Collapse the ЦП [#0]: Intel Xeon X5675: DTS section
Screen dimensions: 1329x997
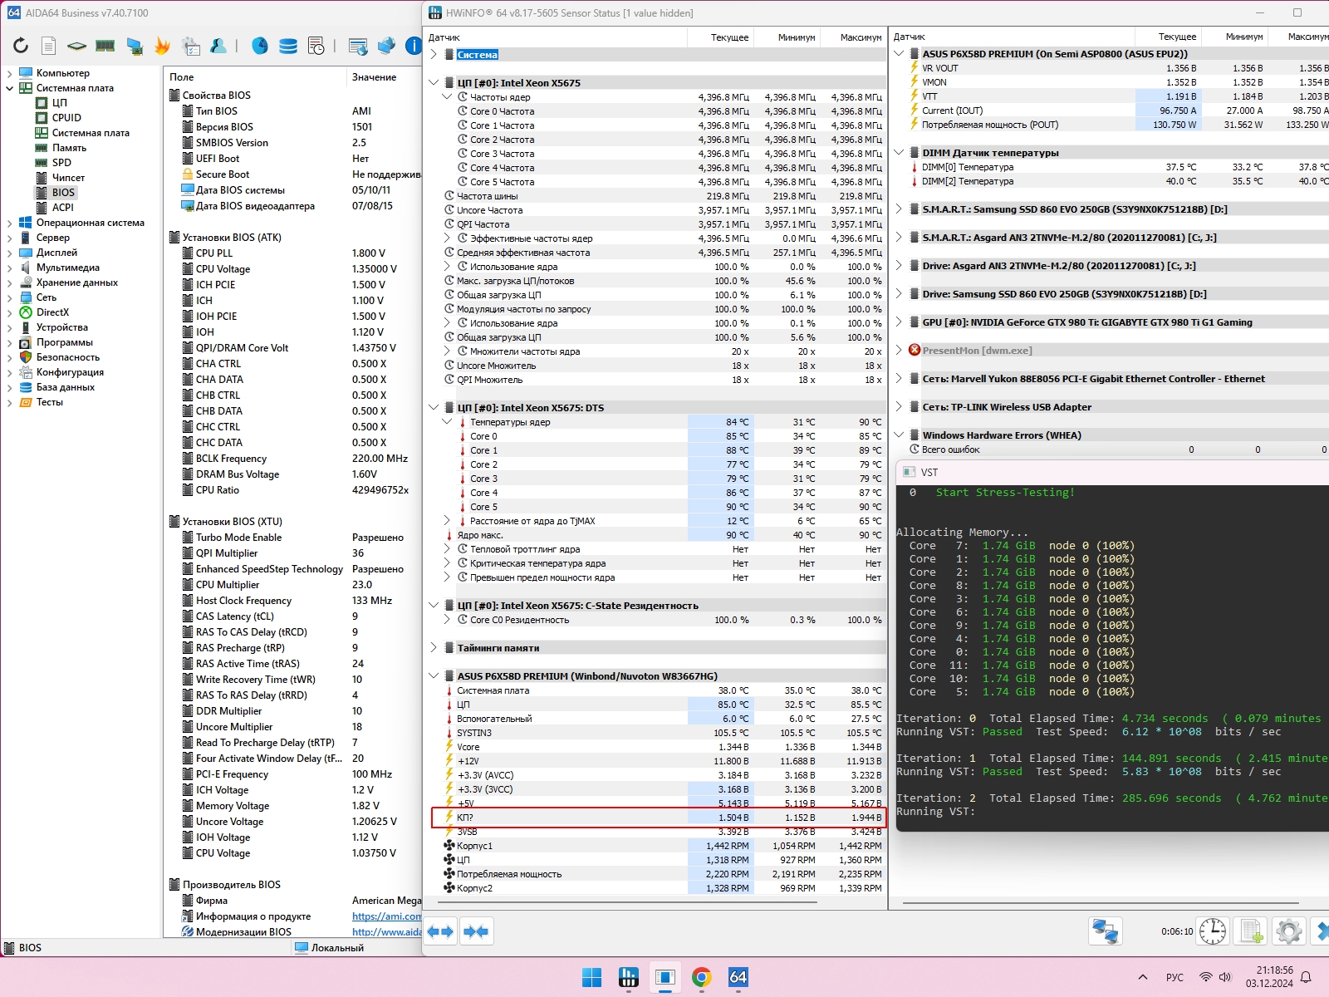(x=434, y=408)
